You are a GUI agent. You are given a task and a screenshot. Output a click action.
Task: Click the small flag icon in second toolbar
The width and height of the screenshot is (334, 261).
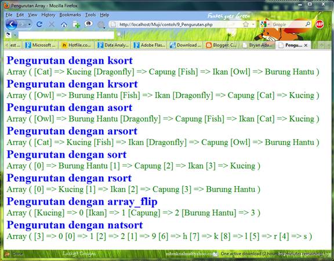pos(9,35)
